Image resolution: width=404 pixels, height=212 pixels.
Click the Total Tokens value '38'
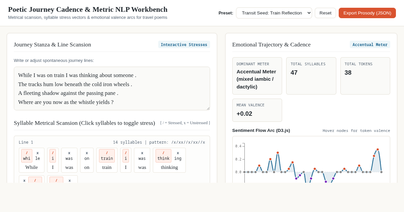(348, 73)
